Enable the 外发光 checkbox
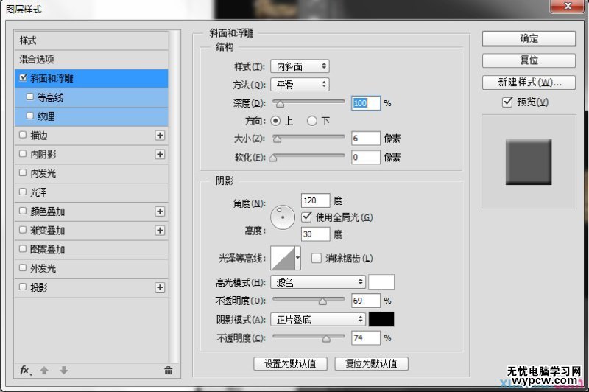This screenshot has height=392, width=589. point(23,268)
